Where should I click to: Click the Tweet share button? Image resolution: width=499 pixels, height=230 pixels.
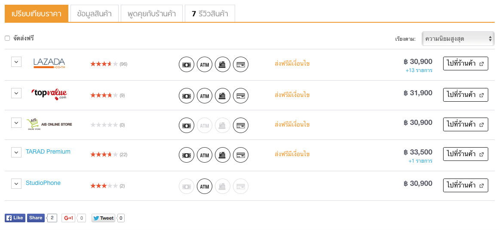point(104,218)
